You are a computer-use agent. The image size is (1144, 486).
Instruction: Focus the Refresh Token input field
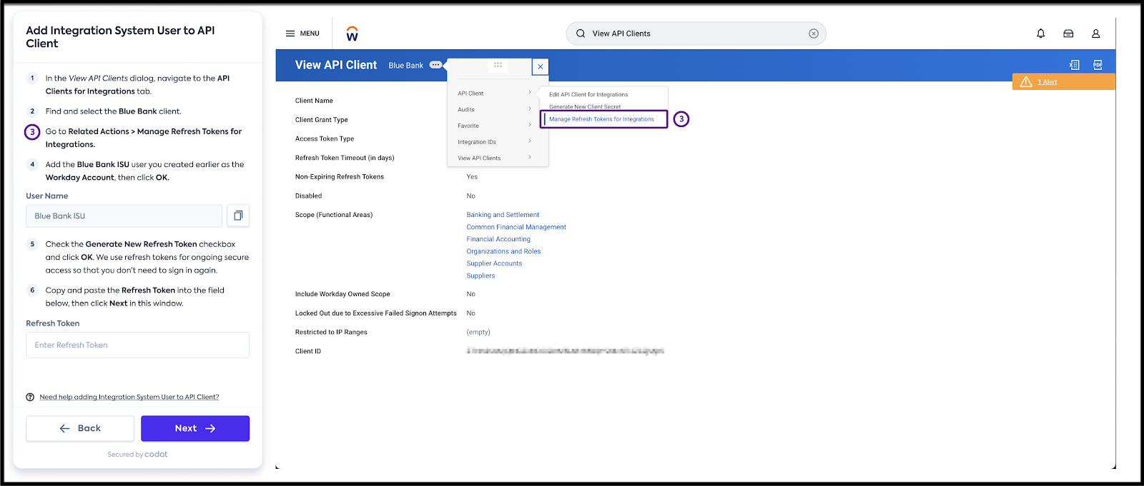pos(137,345)
